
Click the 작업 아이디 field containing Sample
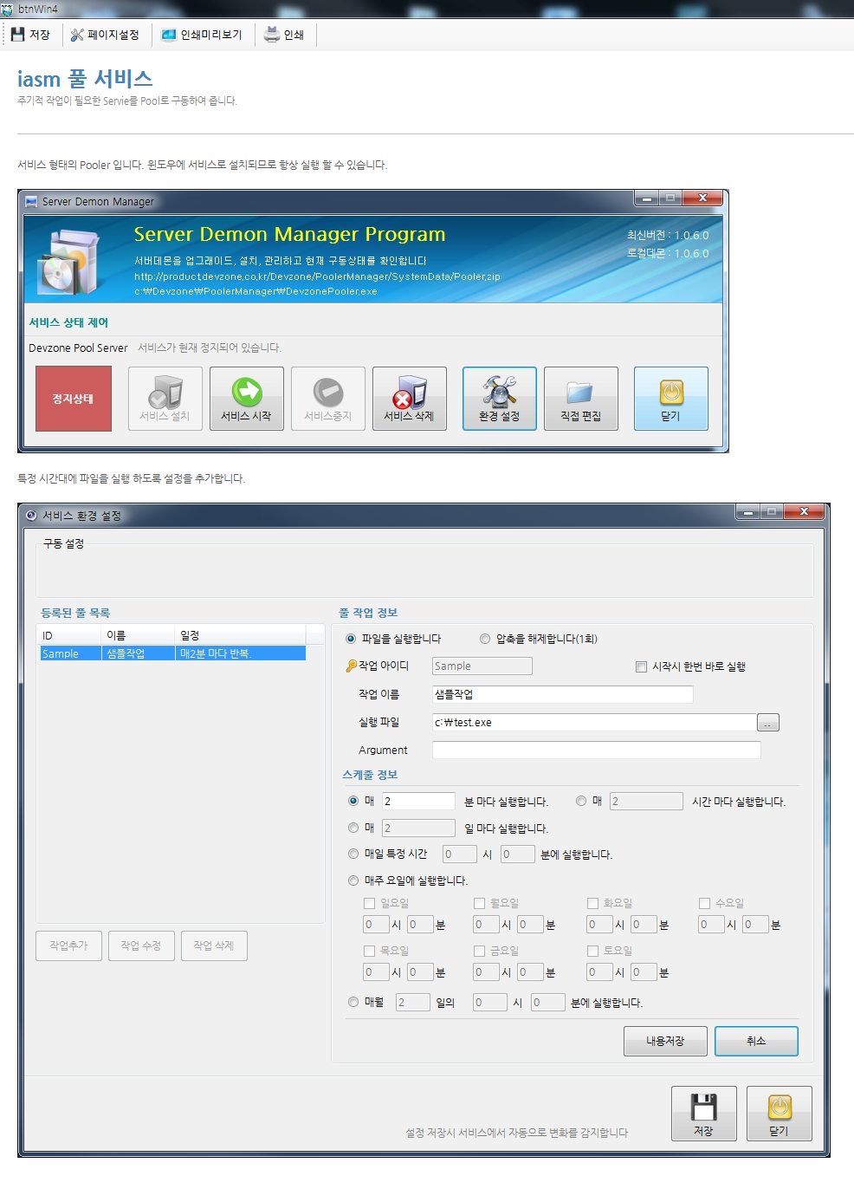point(482,666)
